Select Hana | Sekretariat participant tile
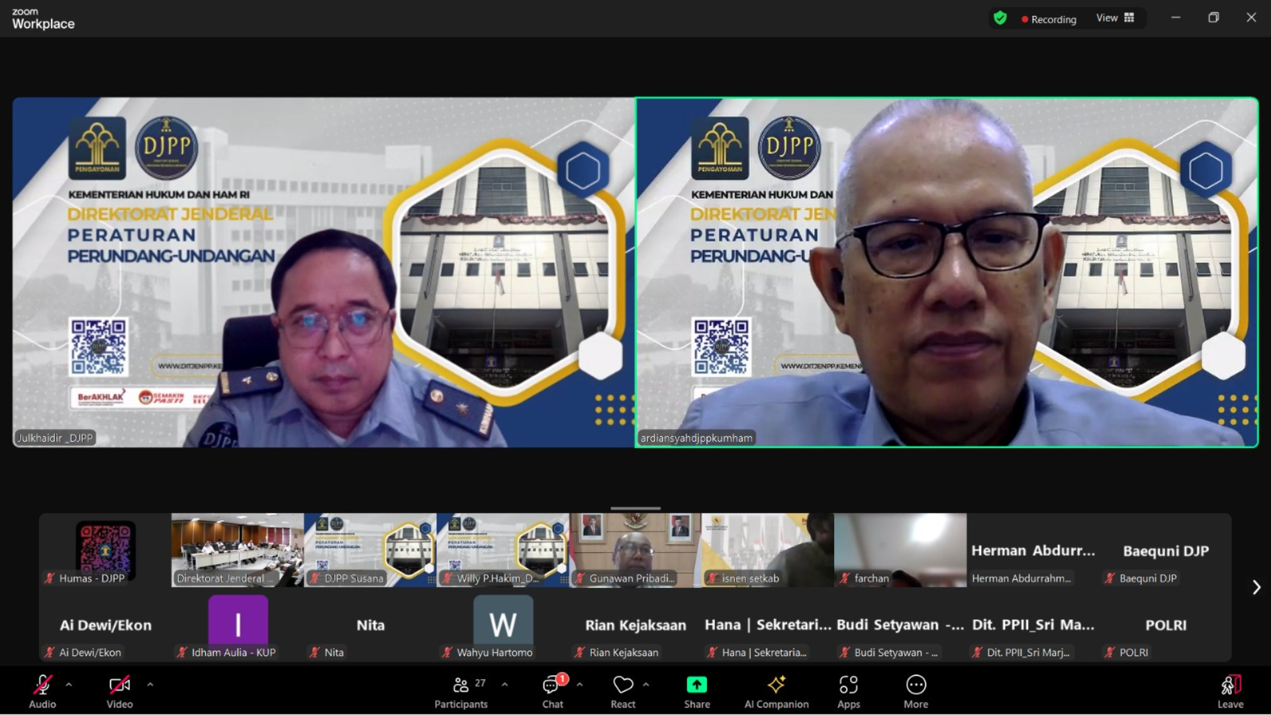Screen dimensions: 1271x715 (767, 625)
